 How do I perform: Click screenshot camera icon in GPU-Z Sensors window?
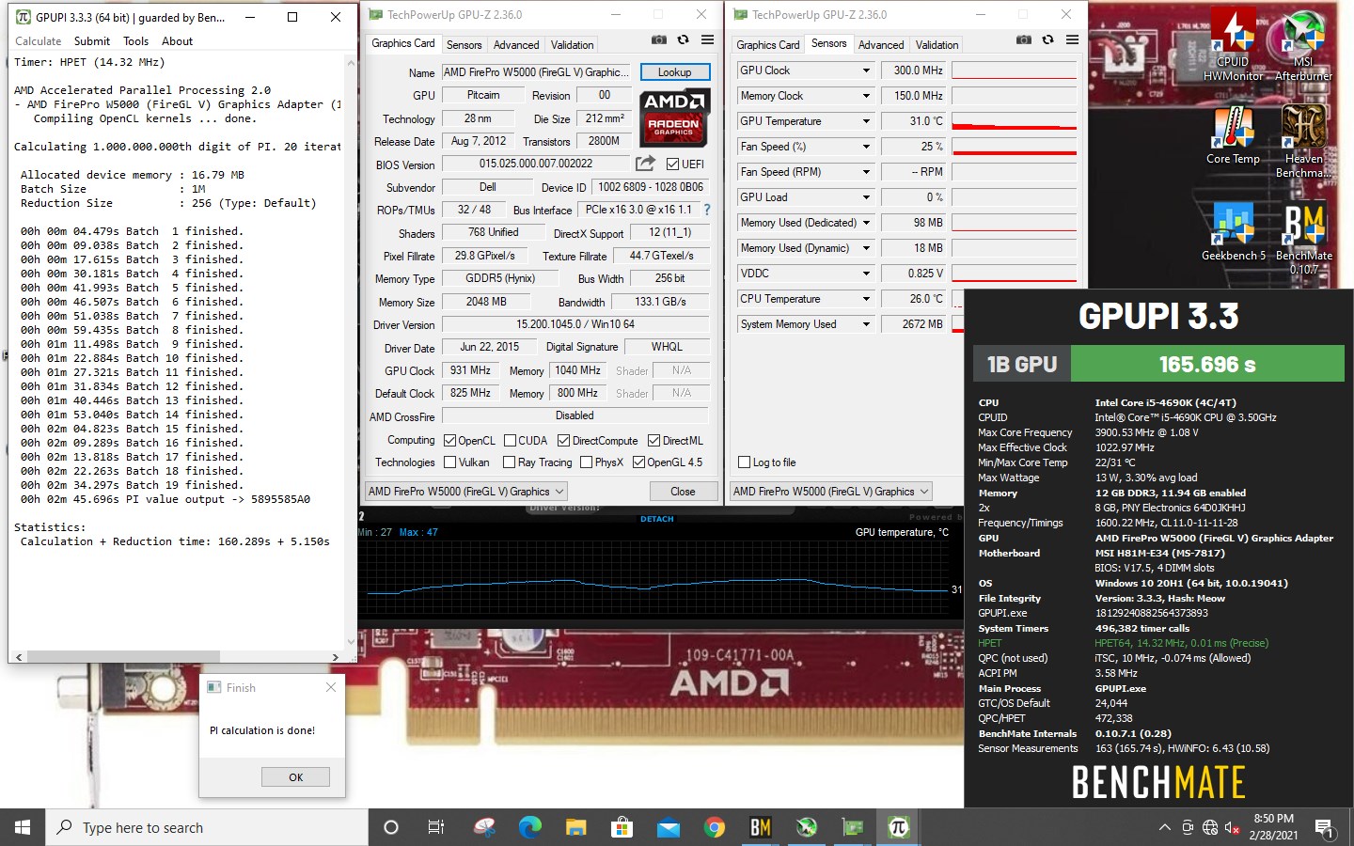tap(1024, 39)
